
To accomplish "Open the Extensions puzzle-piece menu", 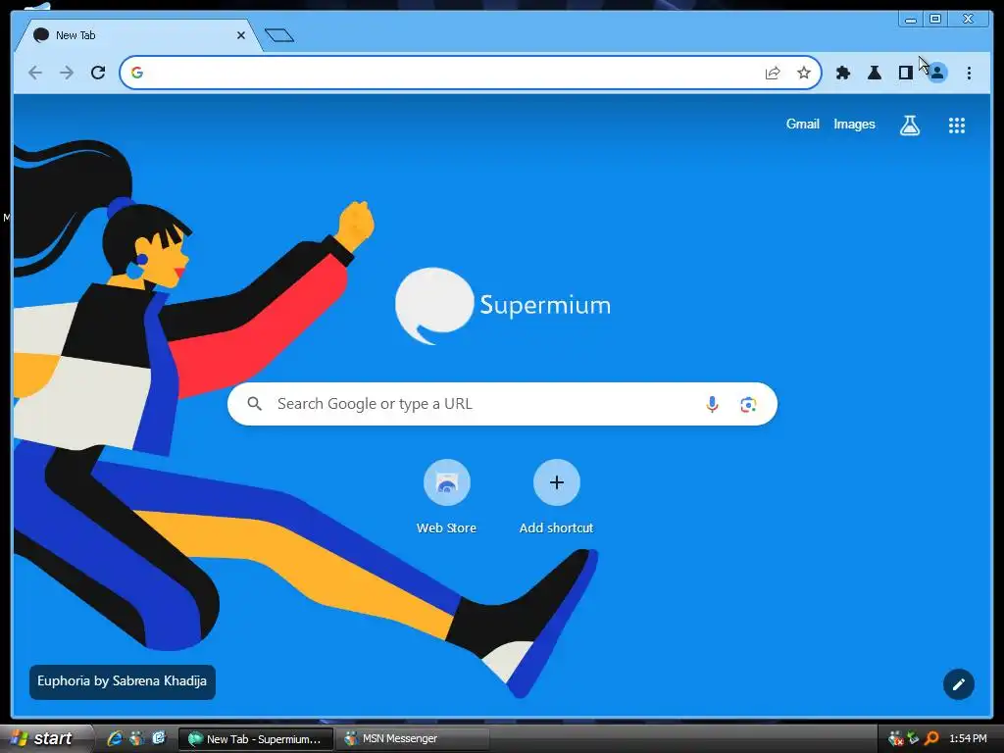I will pyautogui.click(x=843, y=73).
